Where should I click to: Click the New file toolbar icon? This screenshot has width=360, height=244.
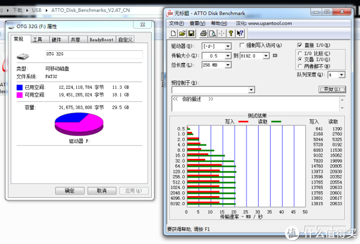pyautogui.click(x=173, y=34)
